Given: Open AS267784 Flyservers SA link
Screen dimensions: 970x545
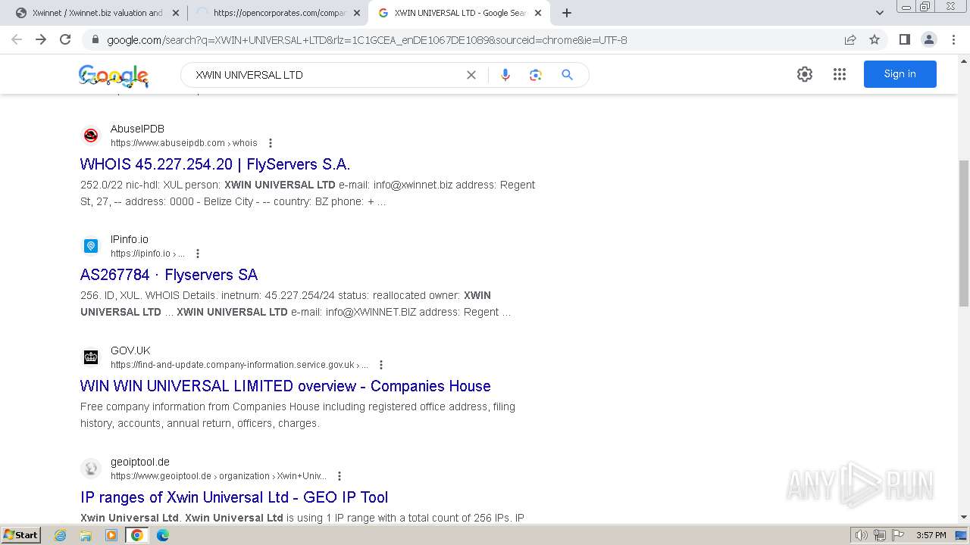Looking at the screenshot, I should pyautogui.click(x=169, y=275).
